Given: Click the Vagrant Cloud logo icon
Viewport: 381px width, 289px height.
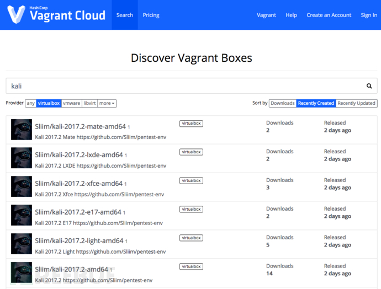Looking at the screenshot, I should [x=16, y=14].
